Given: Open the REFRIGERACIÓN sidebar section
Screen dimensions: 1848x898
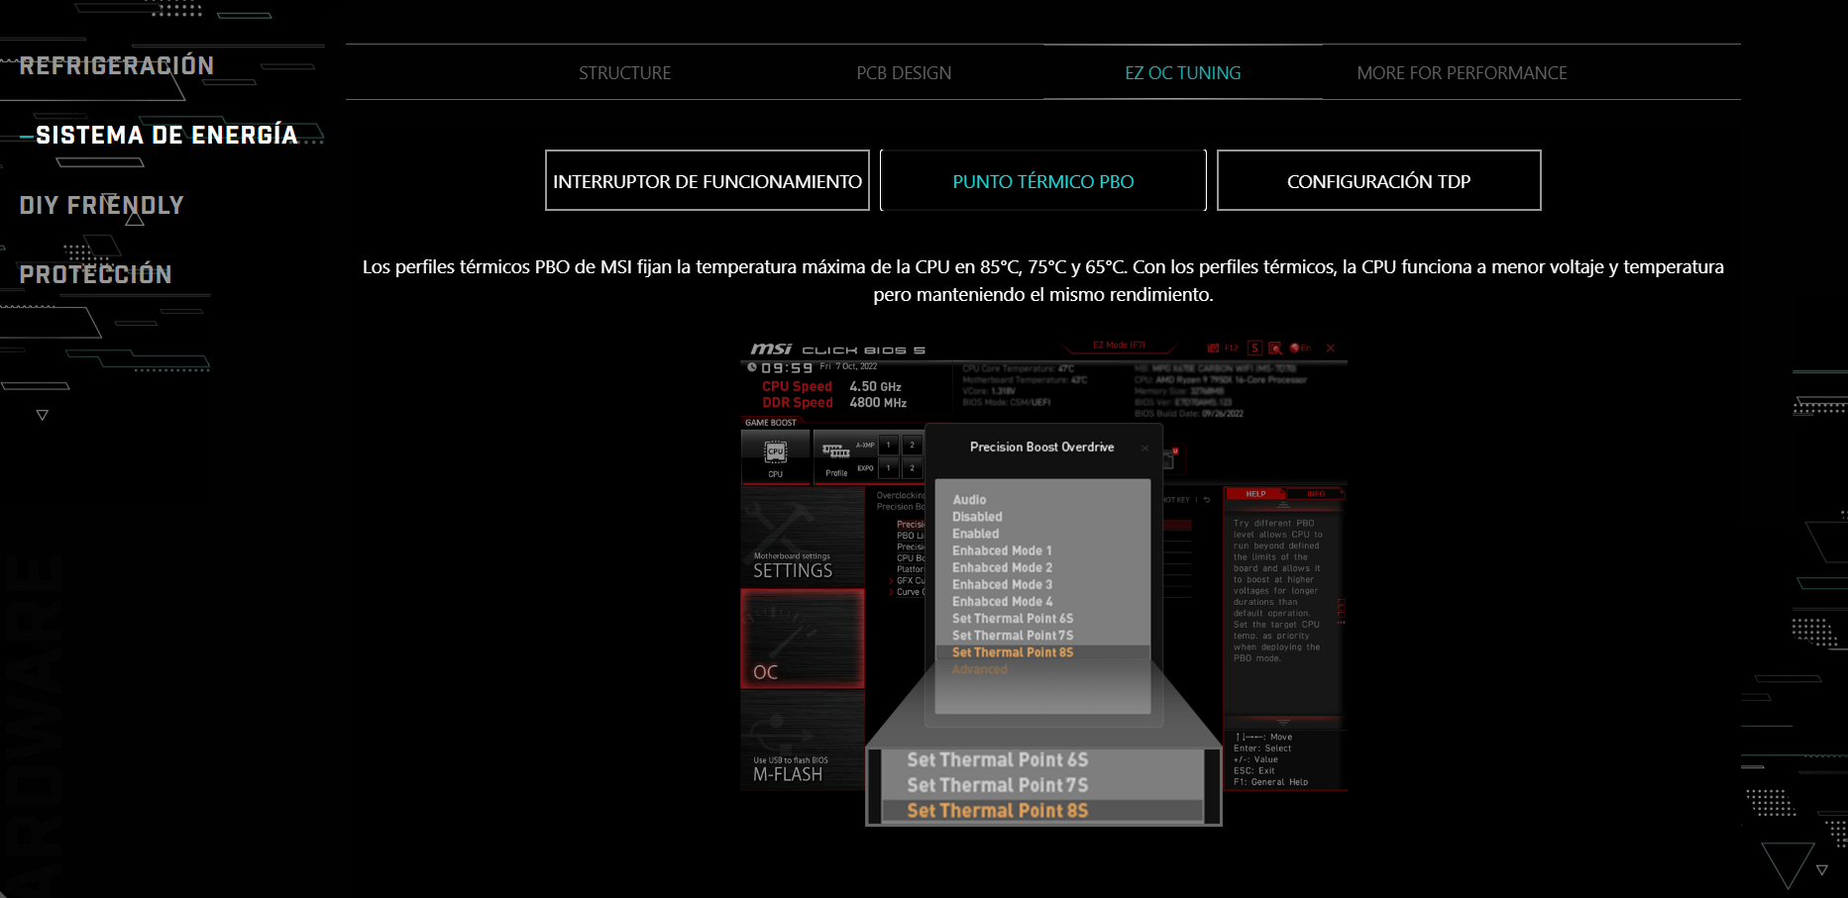Looking at the screenshot, I should (x=117, y=66).
